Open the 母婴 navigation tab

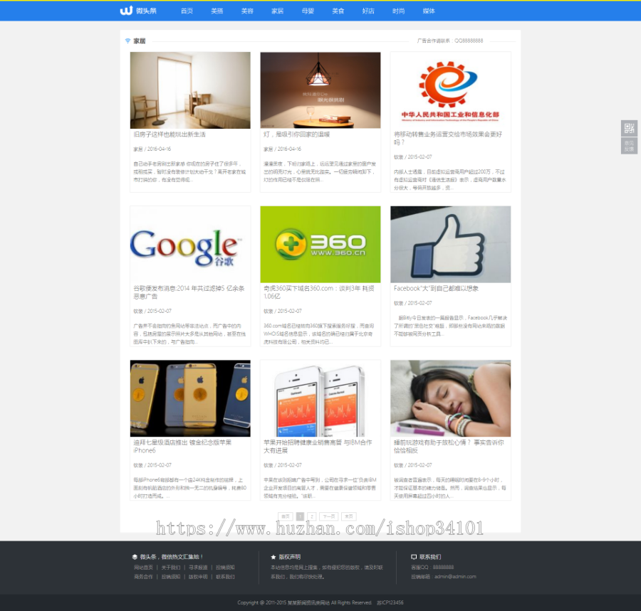pyautogui.click(x=308, y=11)
